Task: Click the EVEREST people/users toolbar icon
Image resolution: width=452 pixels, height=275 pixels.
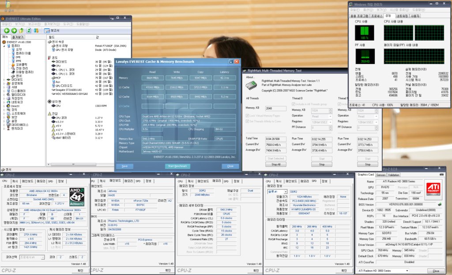Action: 36,30
